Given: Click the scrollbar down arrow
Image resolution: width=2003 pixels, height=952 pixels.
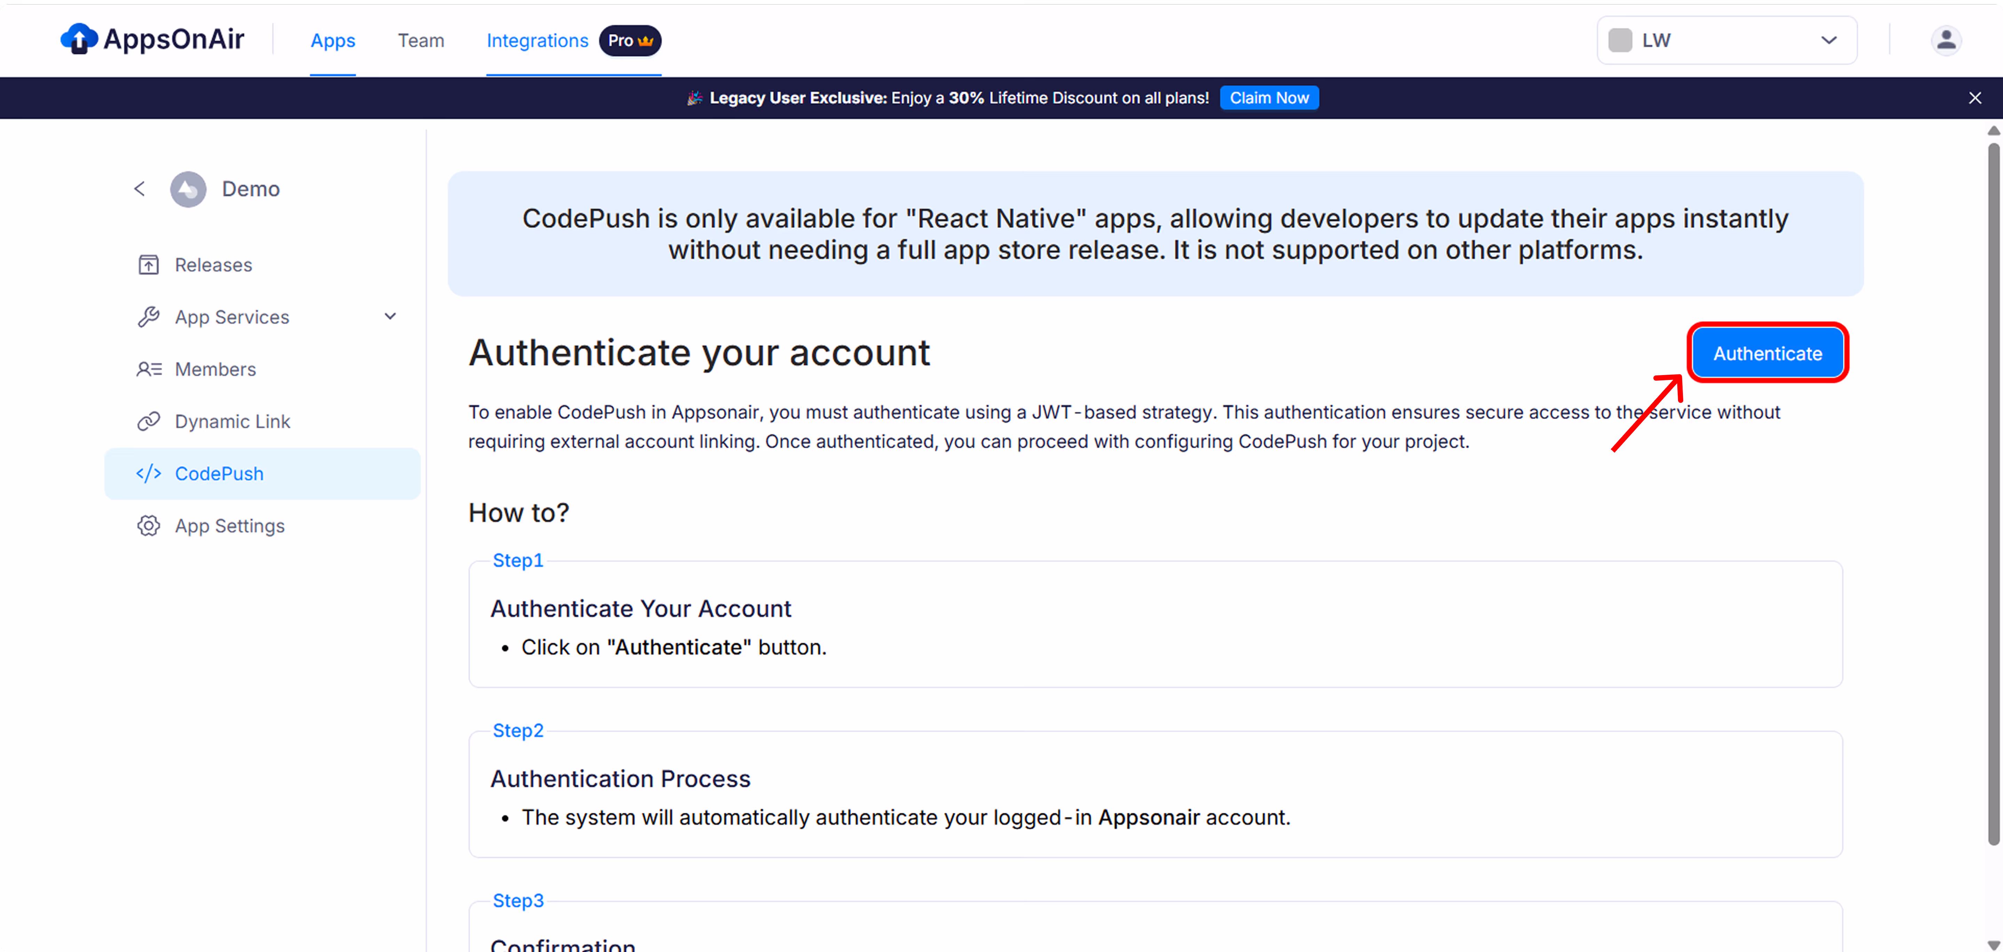Looking at the screenshot, I should point(1994,945).
